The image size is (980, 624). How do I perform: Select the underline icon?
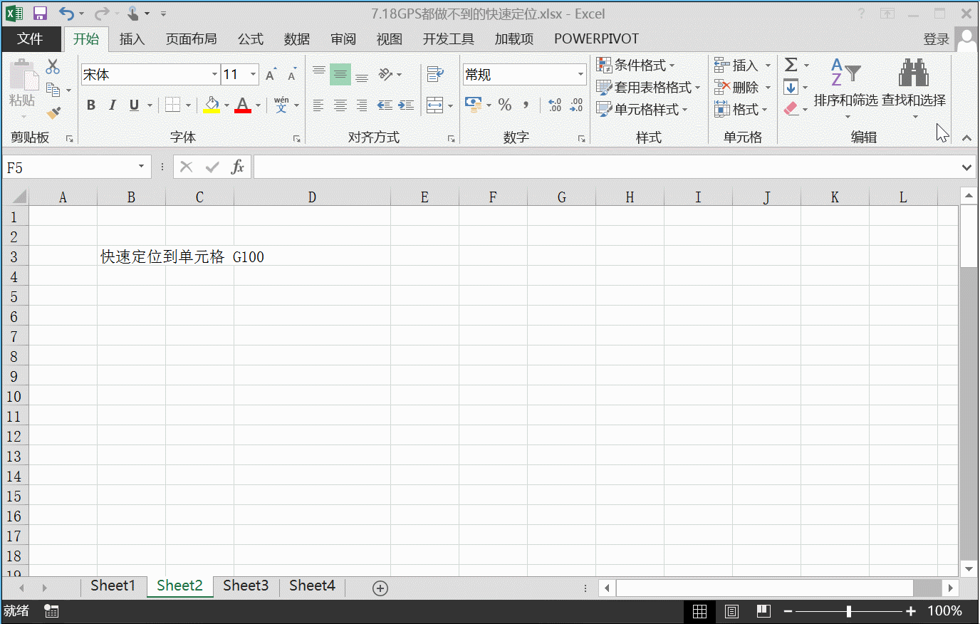[x=133, y=105]
